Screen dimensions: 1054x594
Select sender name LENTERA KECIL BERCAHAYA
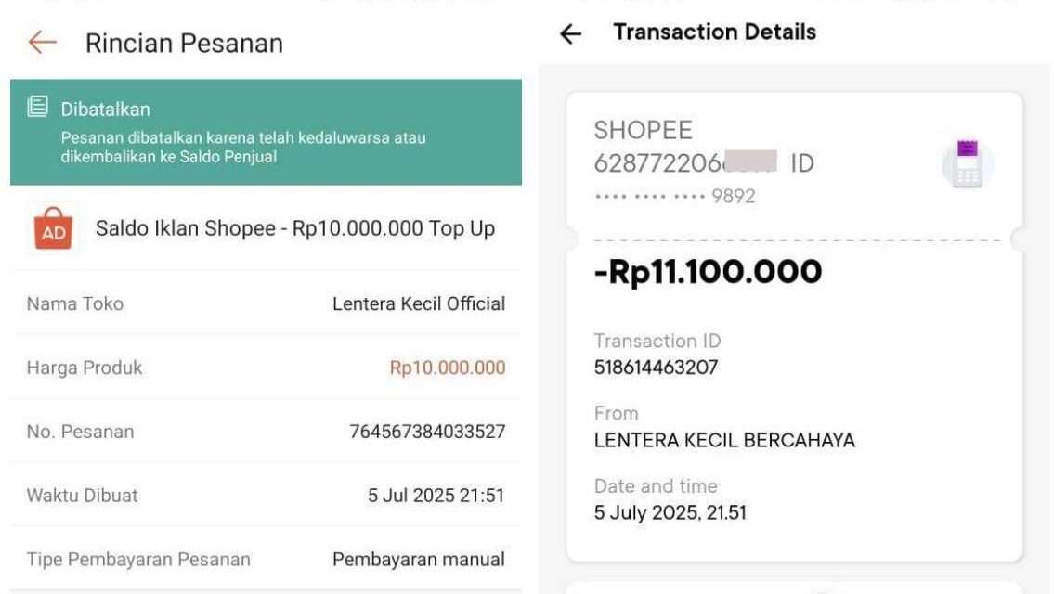pos(724,440)
